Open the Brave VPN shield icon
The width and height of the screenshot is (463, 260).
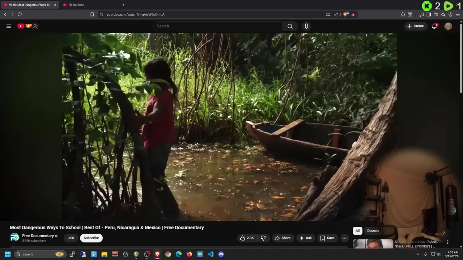[450, 14]
